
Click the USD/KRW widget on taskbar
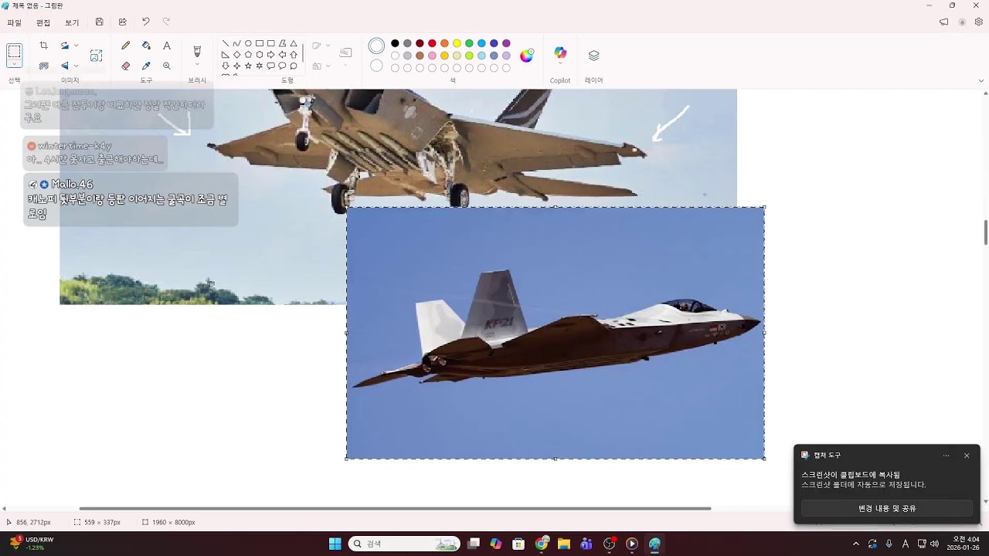tap(31, 544)
